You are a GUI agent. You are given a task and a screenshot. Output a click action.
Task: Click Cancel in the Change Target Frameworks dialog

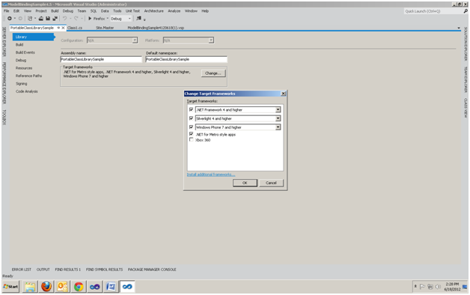point(271,183)
